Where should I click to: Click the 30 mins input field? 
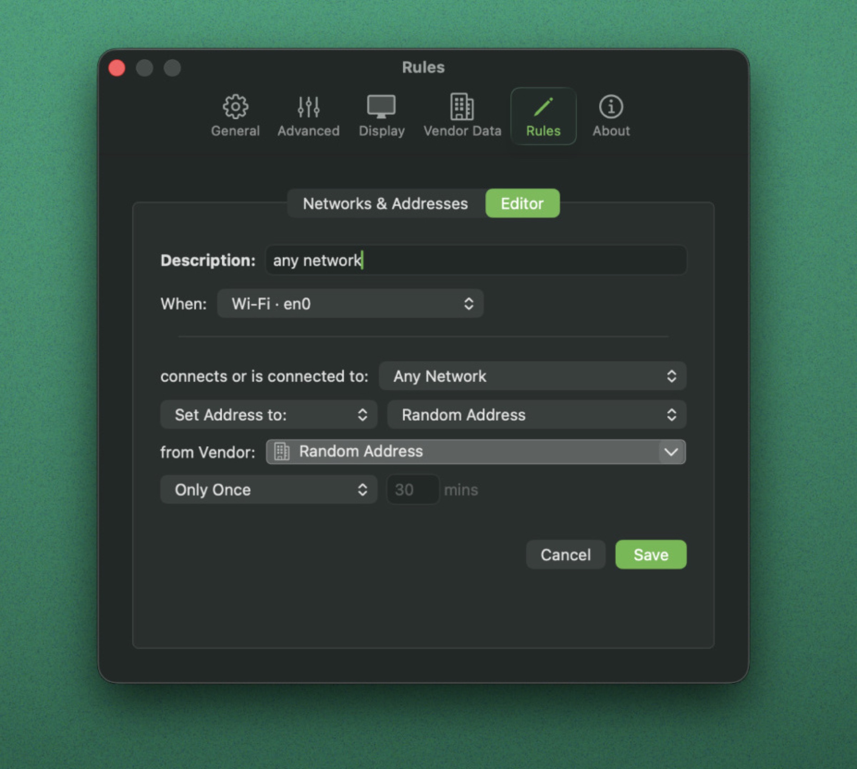(x=413, y=490)
